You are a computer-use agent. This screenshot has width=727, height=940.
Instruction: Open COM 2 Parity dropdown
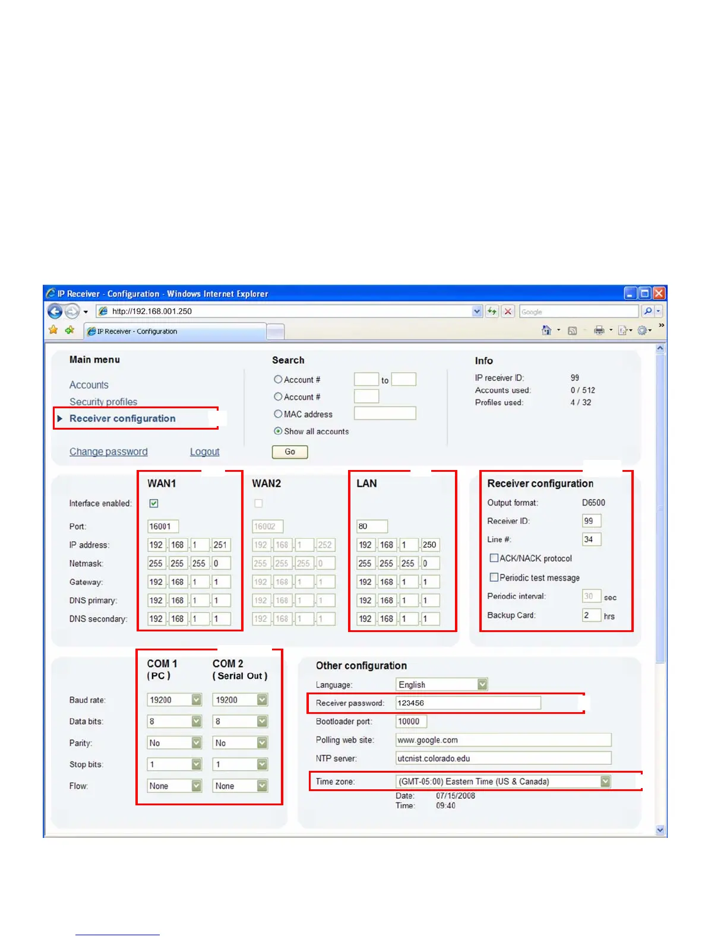pos(241,743)
